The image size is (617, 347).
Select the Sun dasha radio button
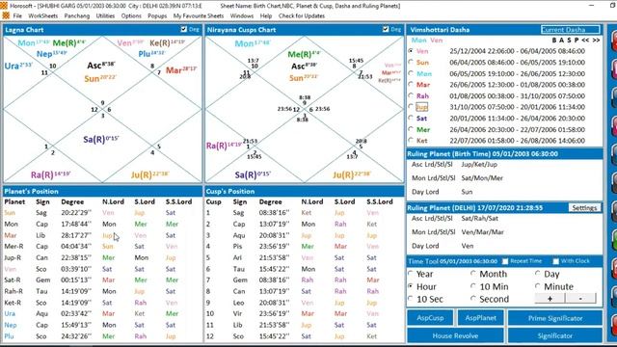click(x=411, y=62)
